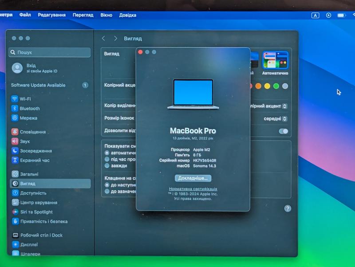Viewport: 355px width, 267px height.
Task: Click the back chevron next to Вигляд
Action: [103, 39]
